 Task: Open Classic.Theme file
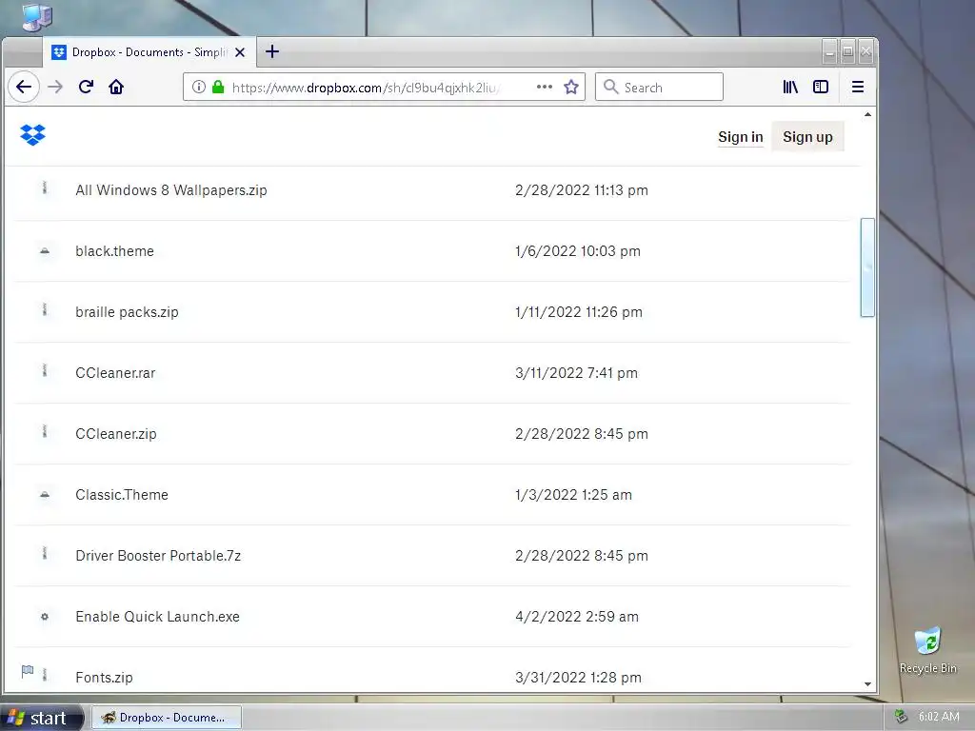tap(122, 495)
